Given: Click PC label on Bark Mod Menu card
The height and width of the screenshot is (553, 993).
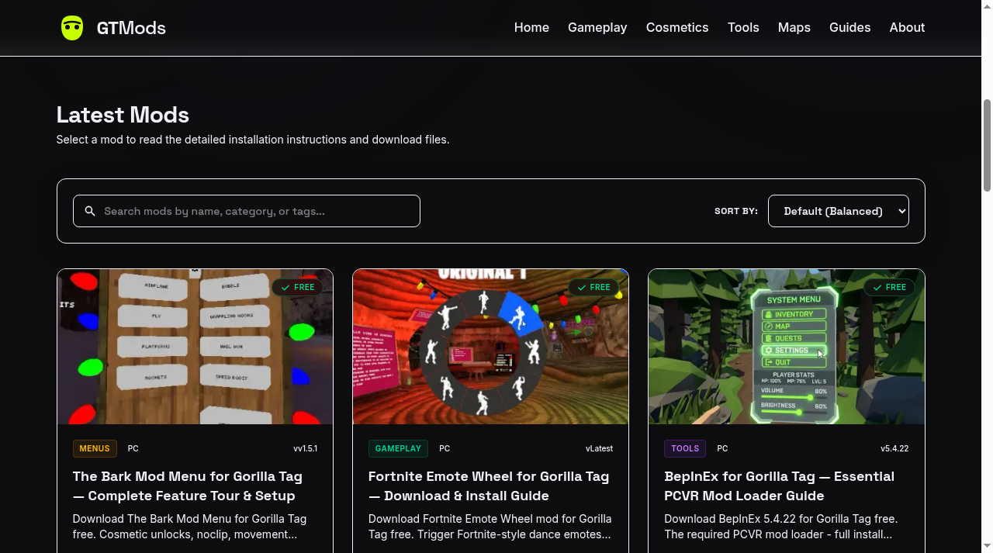Looking at the screenshot, I should (x=133, y=448).
